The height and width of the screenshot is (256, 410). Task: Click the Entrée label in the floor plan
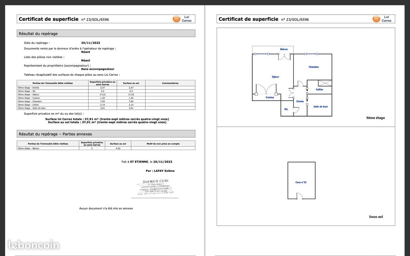(300, 101)
